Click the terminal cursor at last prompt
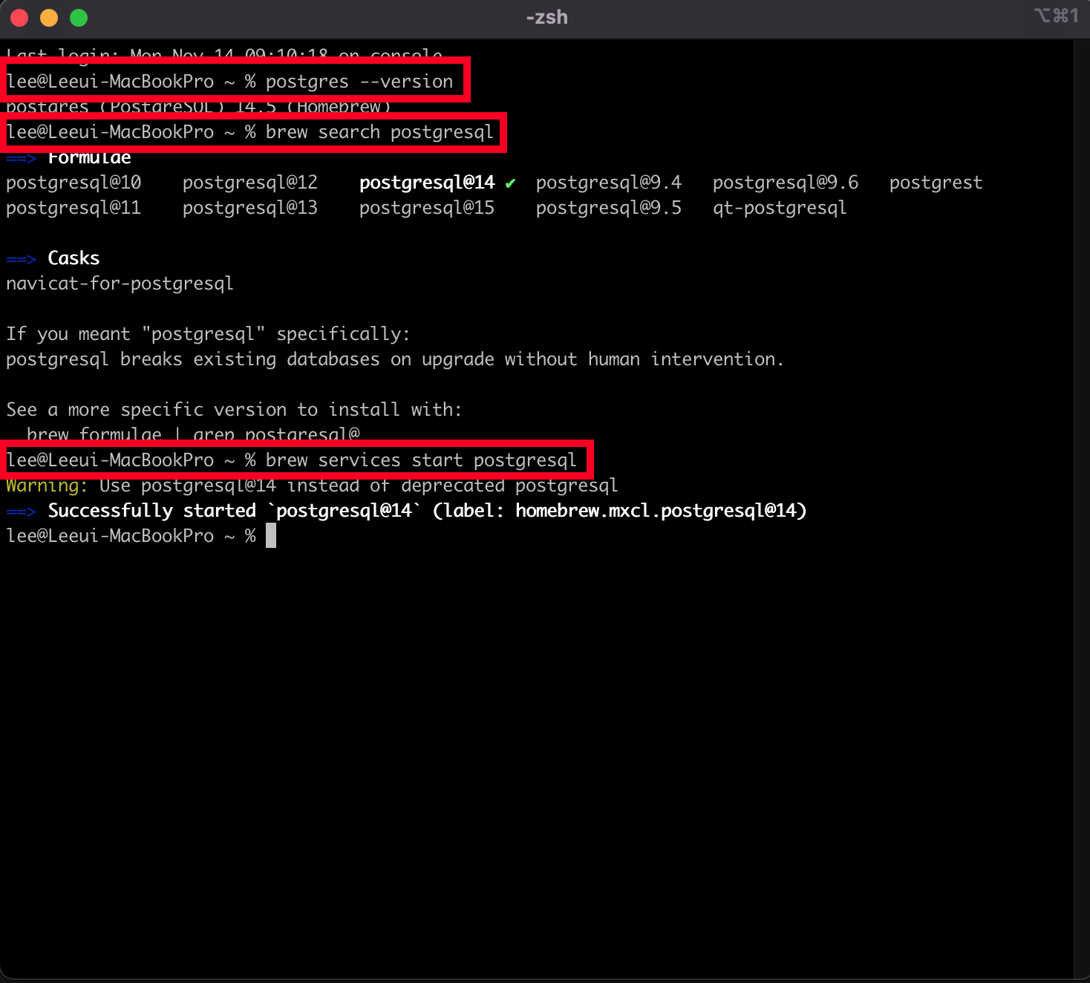The image size is (1090, 983). click(271, 535)
